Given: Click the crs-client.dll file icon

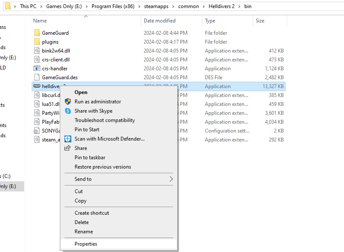Looking at the screenshot, I should 37,60.
